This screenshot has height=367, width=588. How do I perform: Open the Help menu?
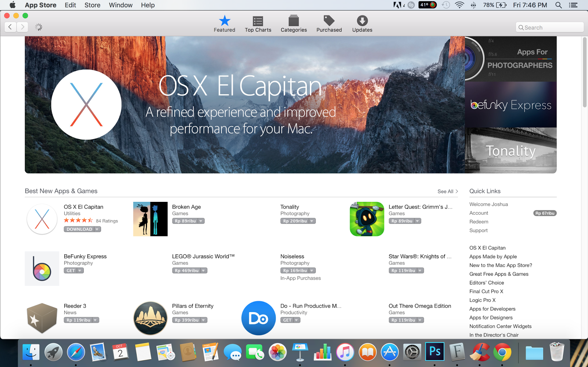[148, 5]
